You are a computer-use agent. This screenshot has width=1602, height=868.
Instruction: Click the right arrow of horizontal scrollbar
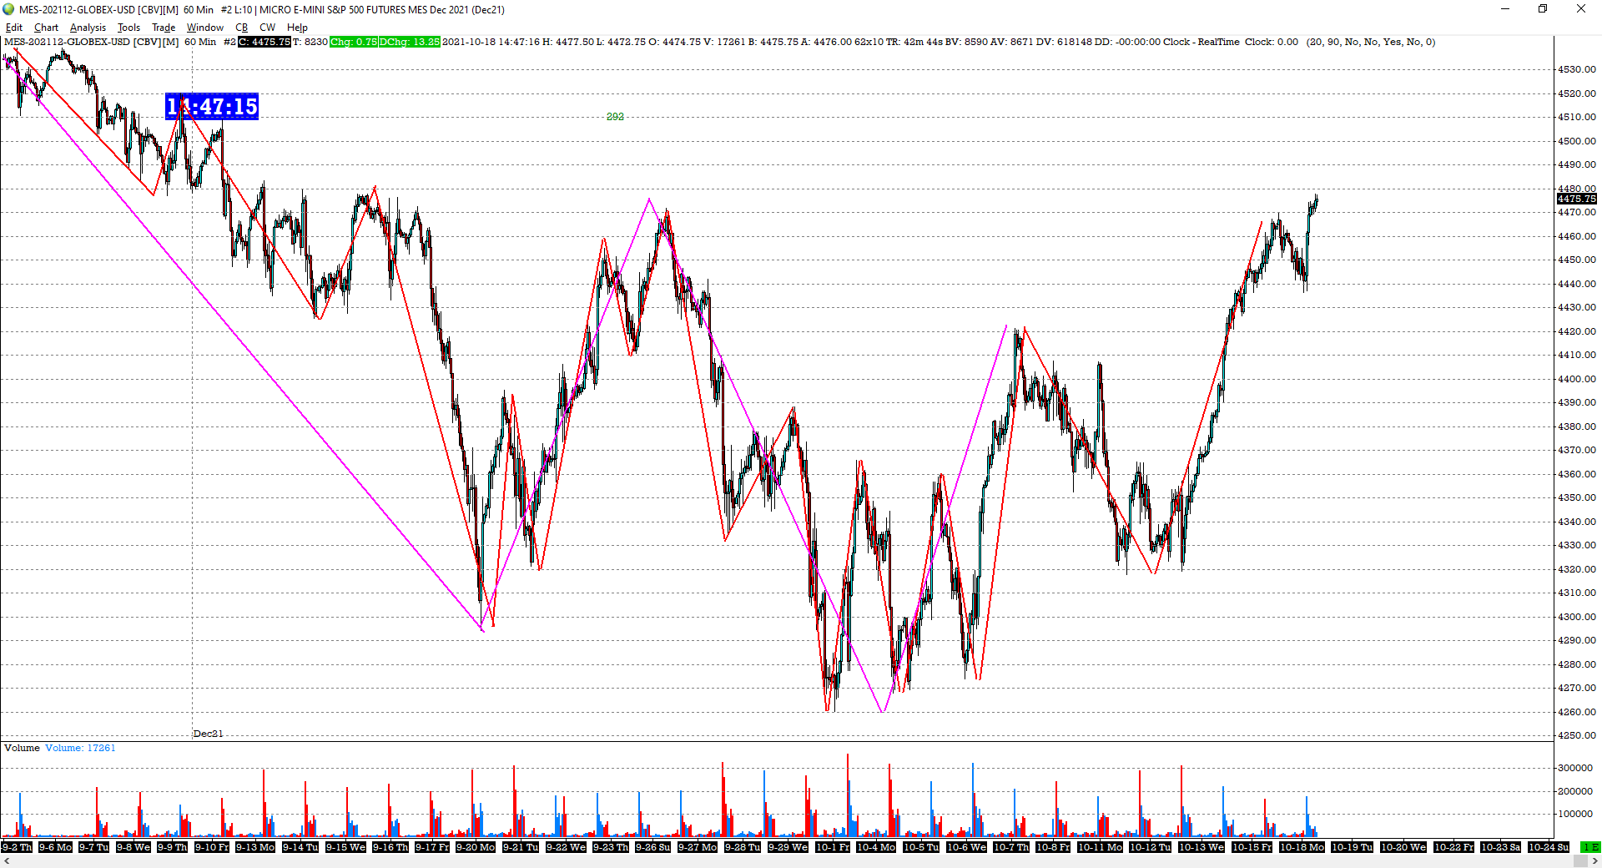(1594, 860)
